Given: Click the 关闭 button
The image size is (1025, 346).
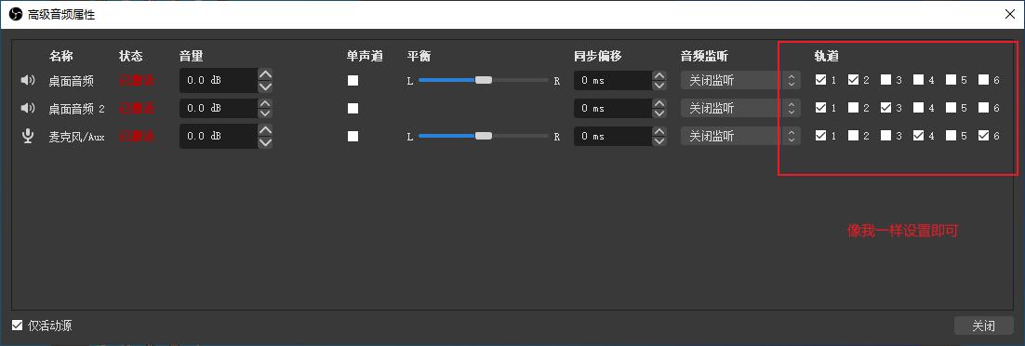Looking at the screenshot, I should point(983,326).
